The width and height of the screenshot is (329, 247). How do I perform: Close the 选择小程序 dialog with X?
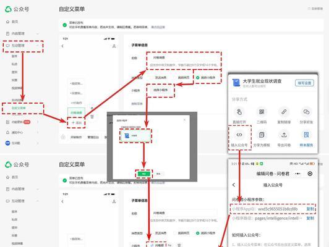click(184, 120)
